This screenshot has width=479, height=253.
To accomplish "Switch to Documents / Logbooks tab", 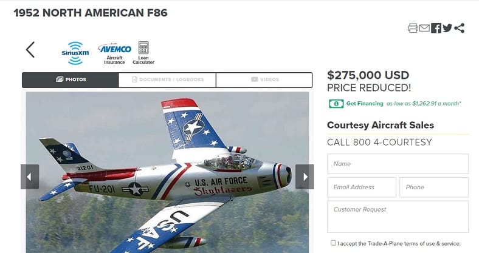I will 167,80.
